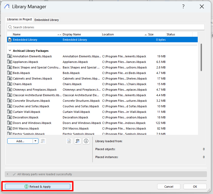Click the package icon beside Chairs.libpack
213x194 pixels.
(x=9, y=84)
